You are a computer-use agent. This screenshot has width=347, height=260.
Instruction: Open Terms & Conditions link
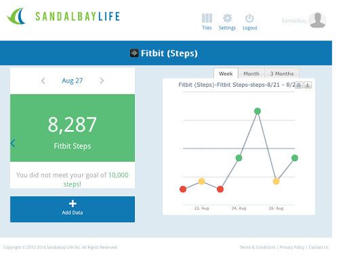tap(258, 247)
